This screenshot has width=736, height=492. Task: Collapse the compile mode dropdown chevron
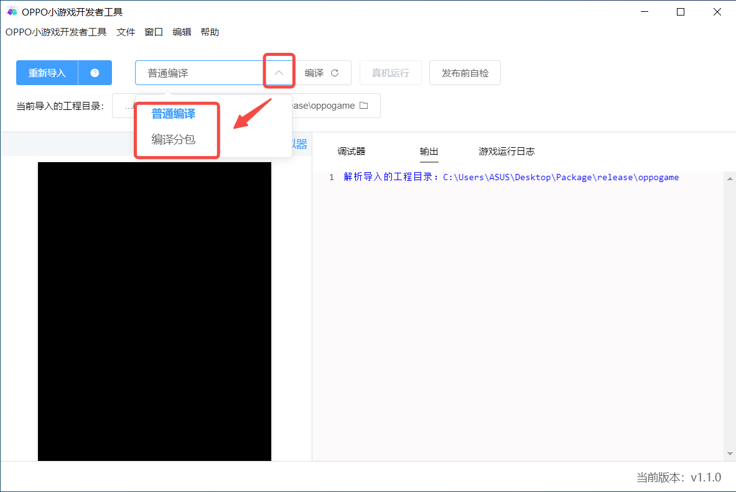279,73
